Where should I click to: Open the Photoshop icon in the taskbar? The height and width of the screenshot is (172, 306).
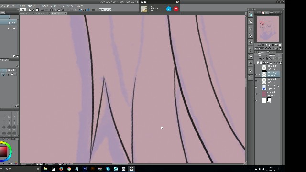[x=85, y=169]
